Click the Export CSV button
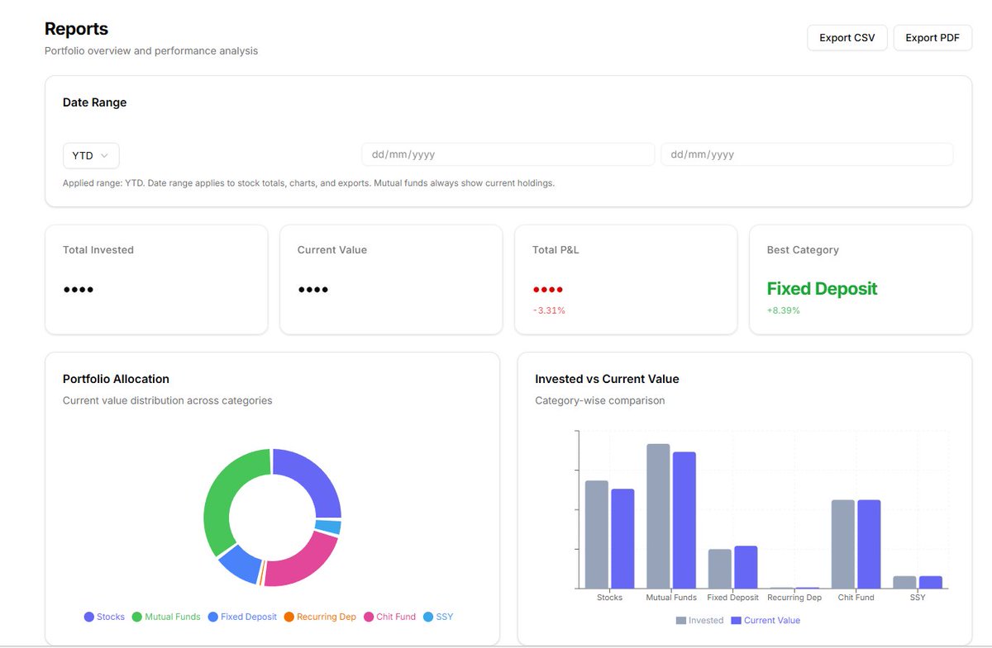The image size is (992, 648). [847, 38]
